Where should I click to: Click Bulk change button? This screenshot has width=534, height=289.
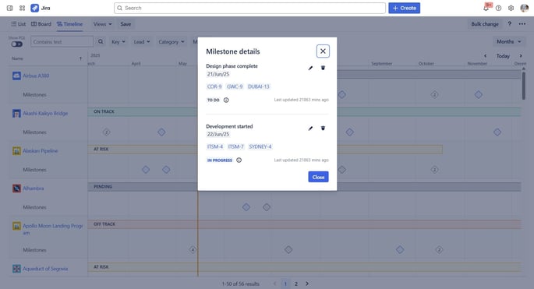(485, 24)
